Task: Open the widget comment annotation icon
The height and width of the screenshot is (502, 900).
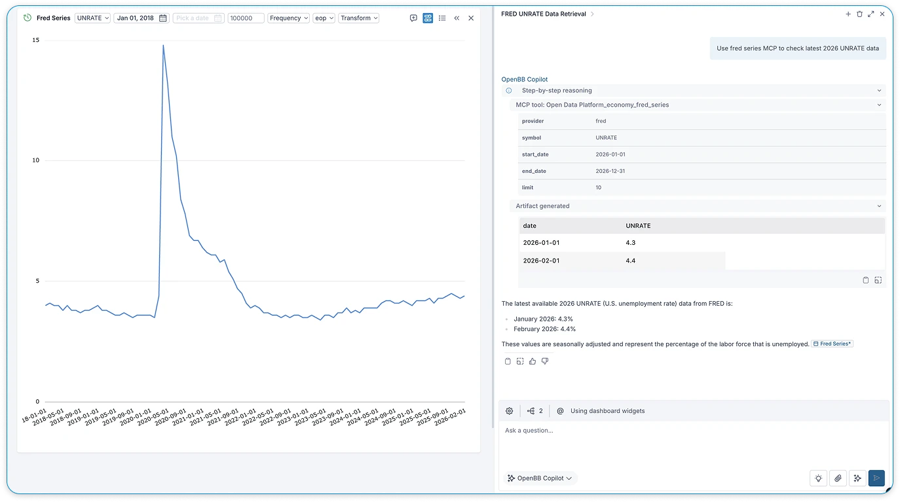Action: pos(413,18)
